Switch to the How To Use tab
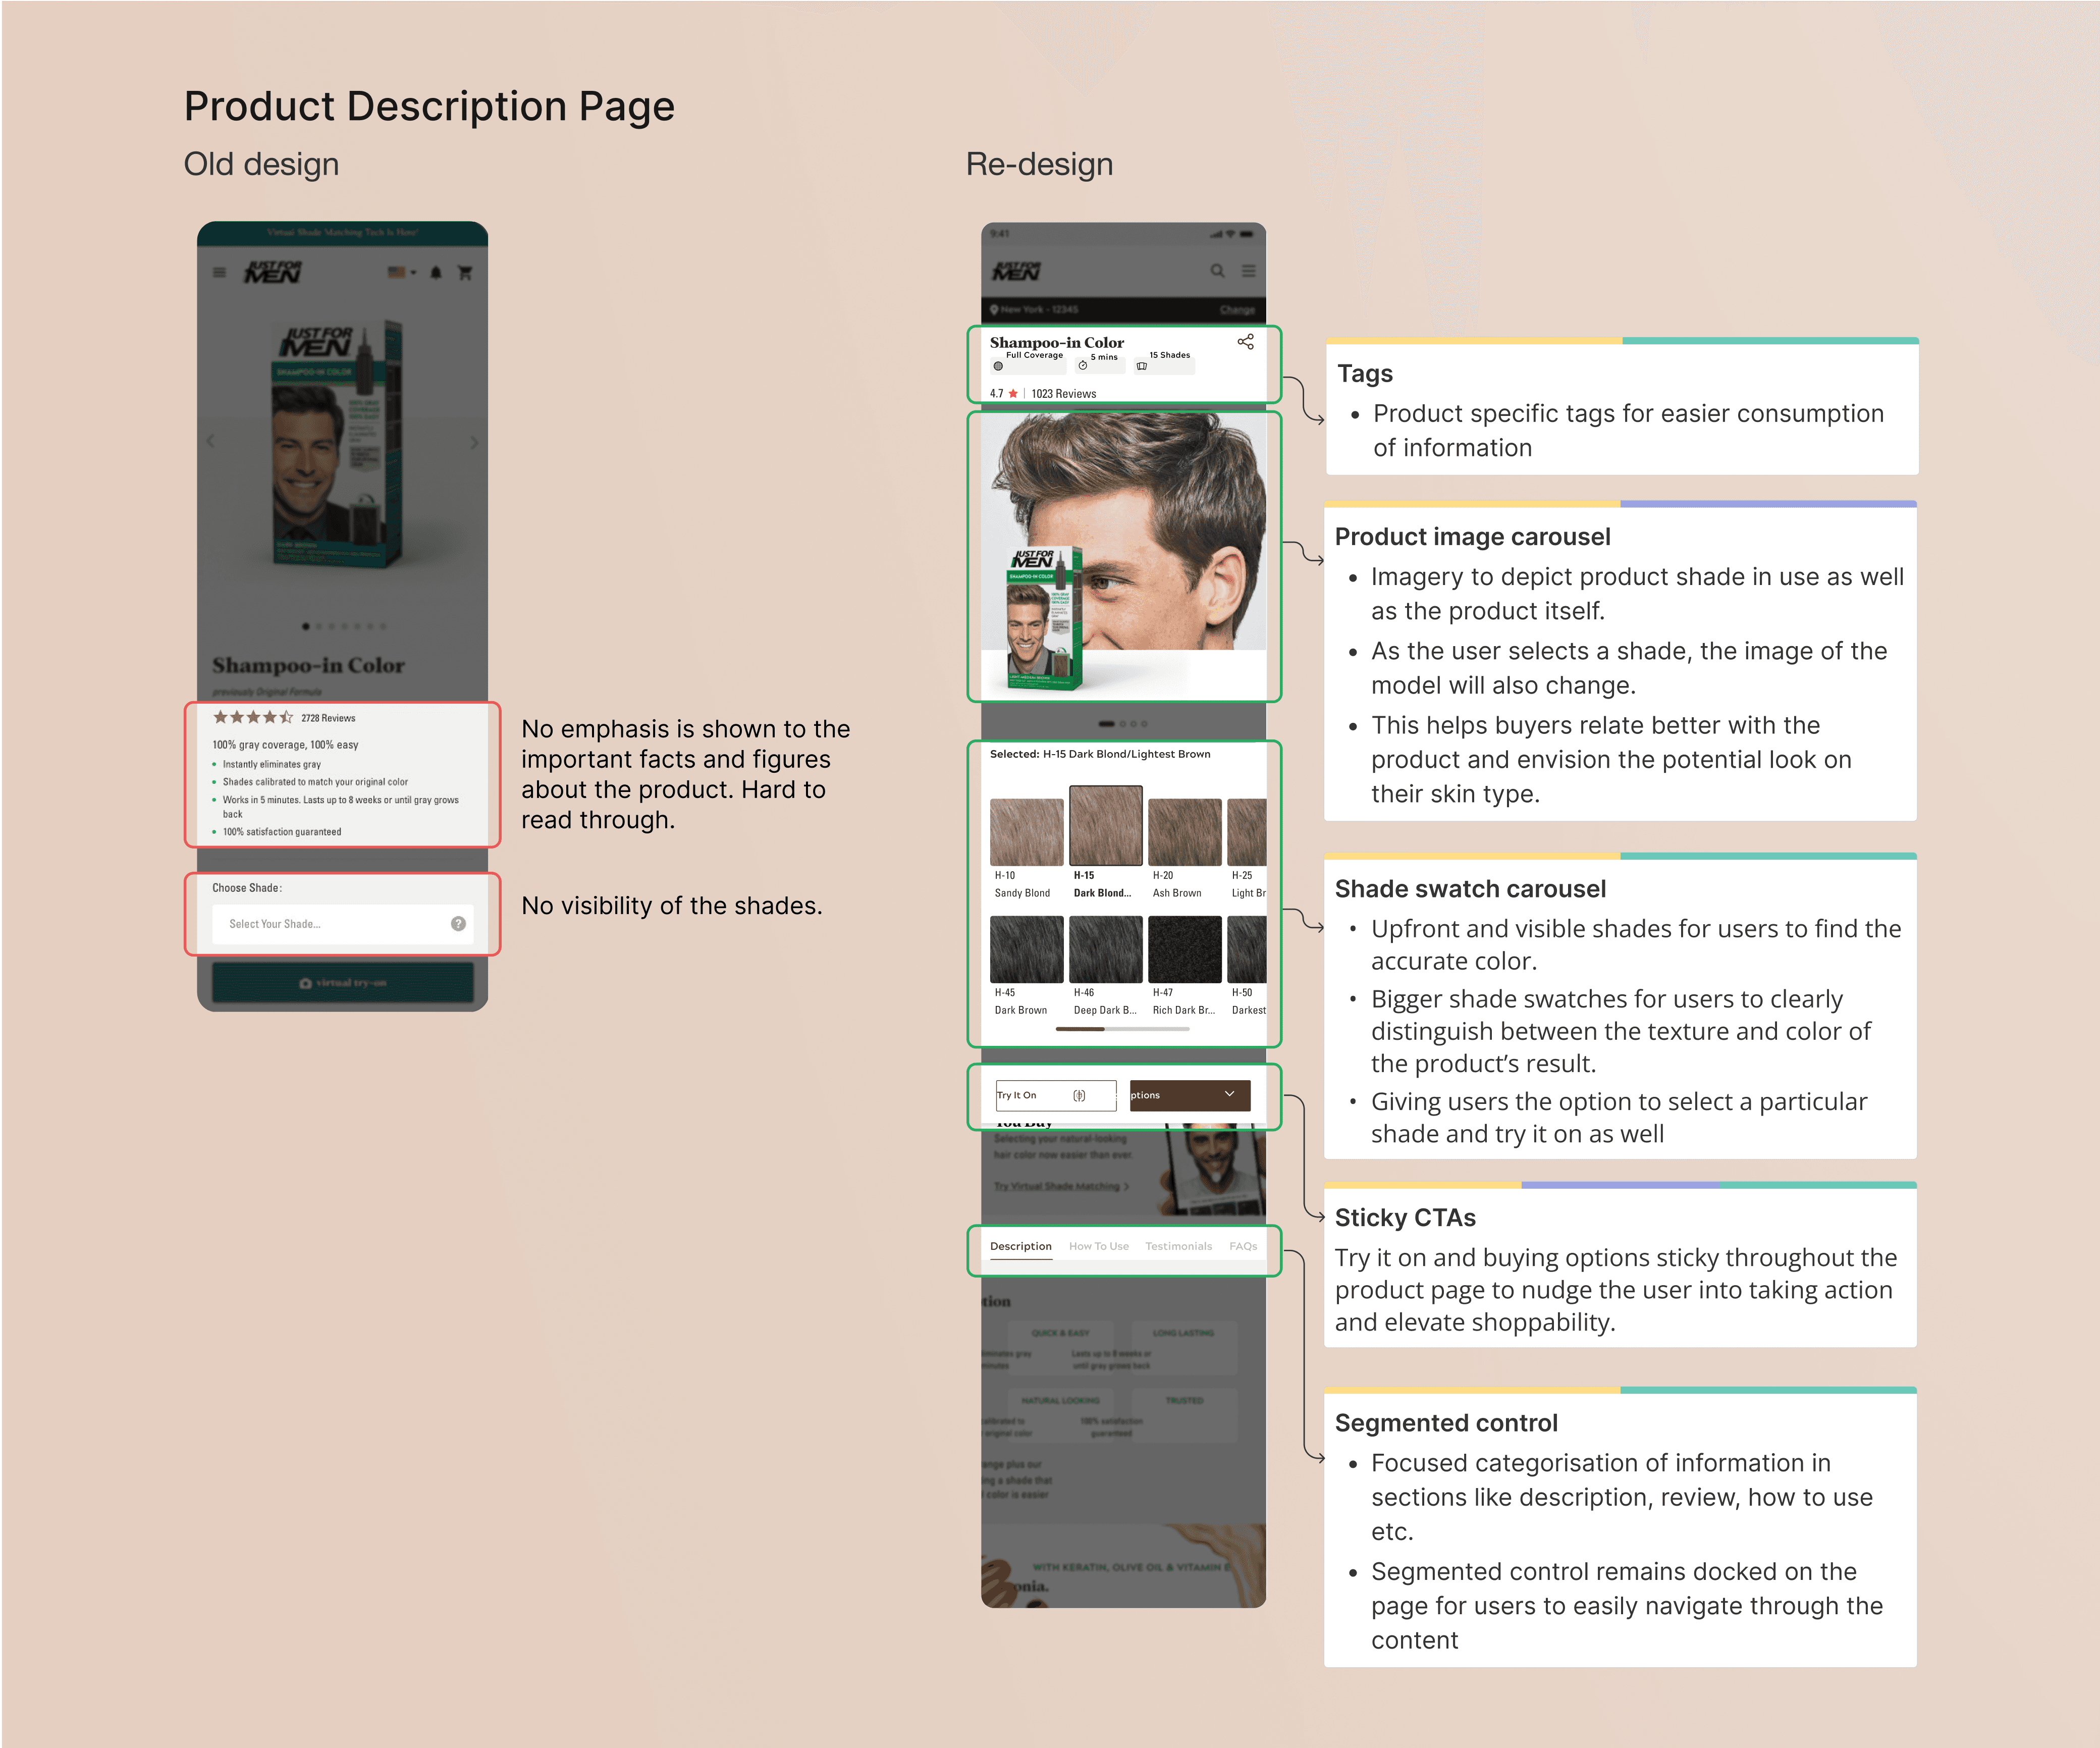2100x1748 pixels. pos(1099,1247)
